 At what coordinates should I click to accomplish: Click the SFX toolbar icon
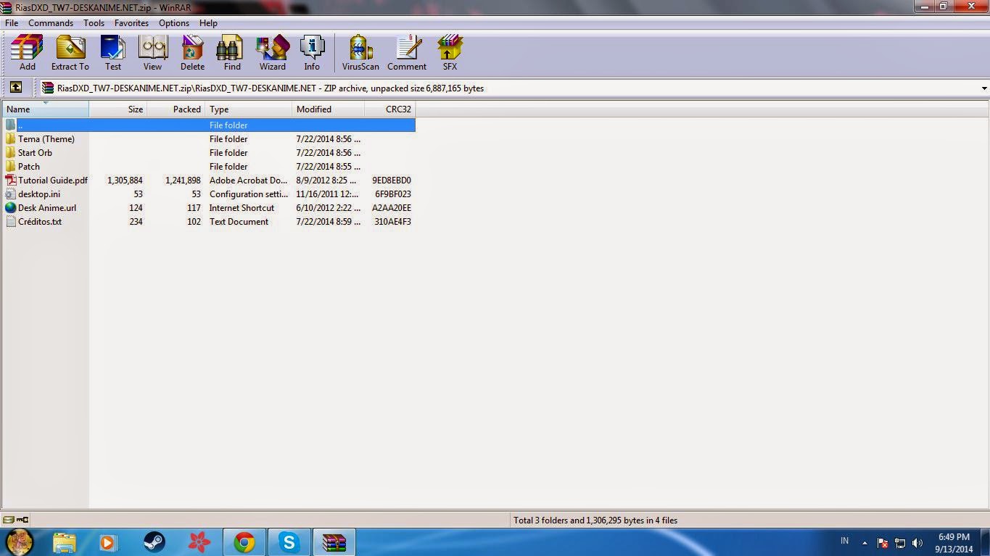pyautogui.click(x=450, y=52)
